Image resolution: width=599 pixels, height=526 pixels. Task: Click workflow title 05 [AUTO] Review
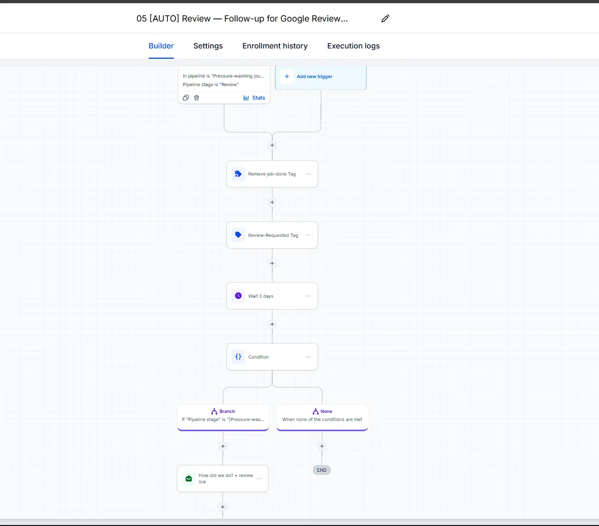point(242,18)
